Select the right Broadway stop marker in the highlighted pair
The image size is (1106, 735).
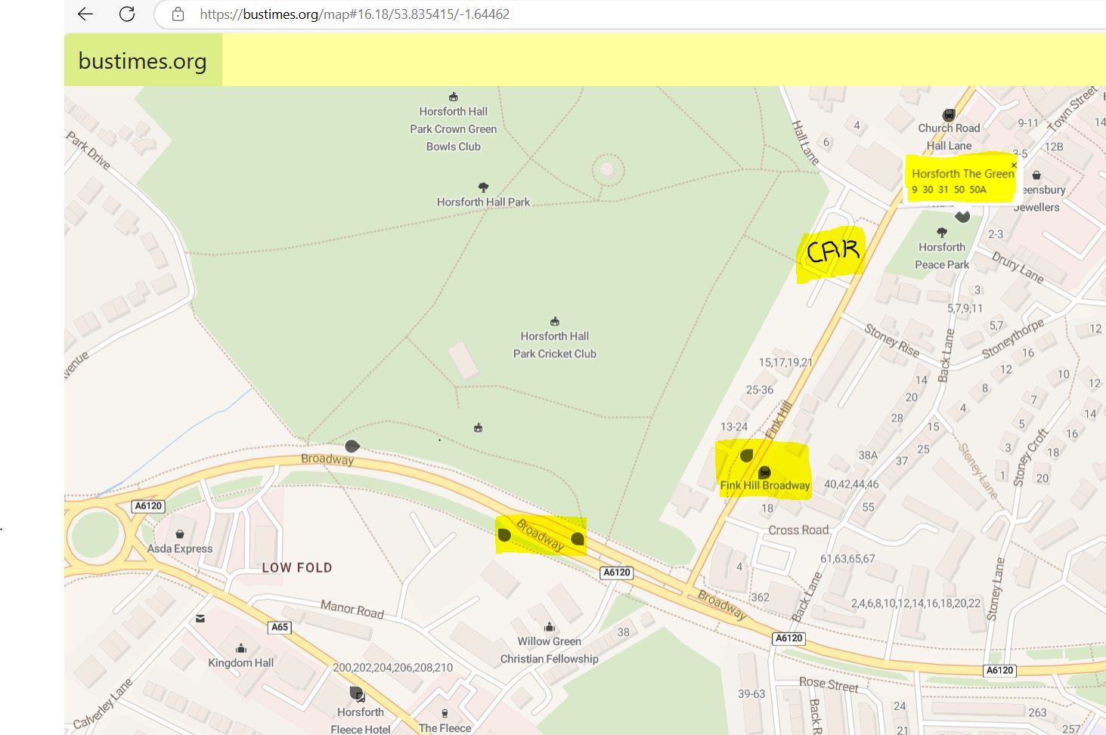click(578, 539)
